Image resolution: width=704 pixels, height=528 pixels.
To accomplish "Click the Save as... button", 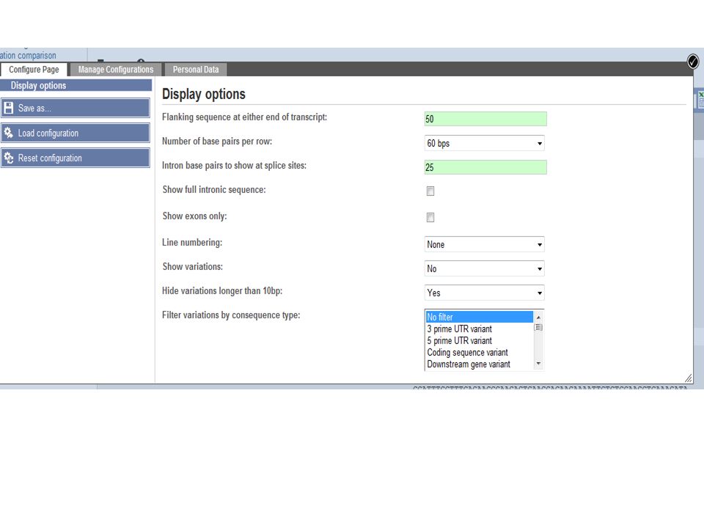I will [76, 109].
